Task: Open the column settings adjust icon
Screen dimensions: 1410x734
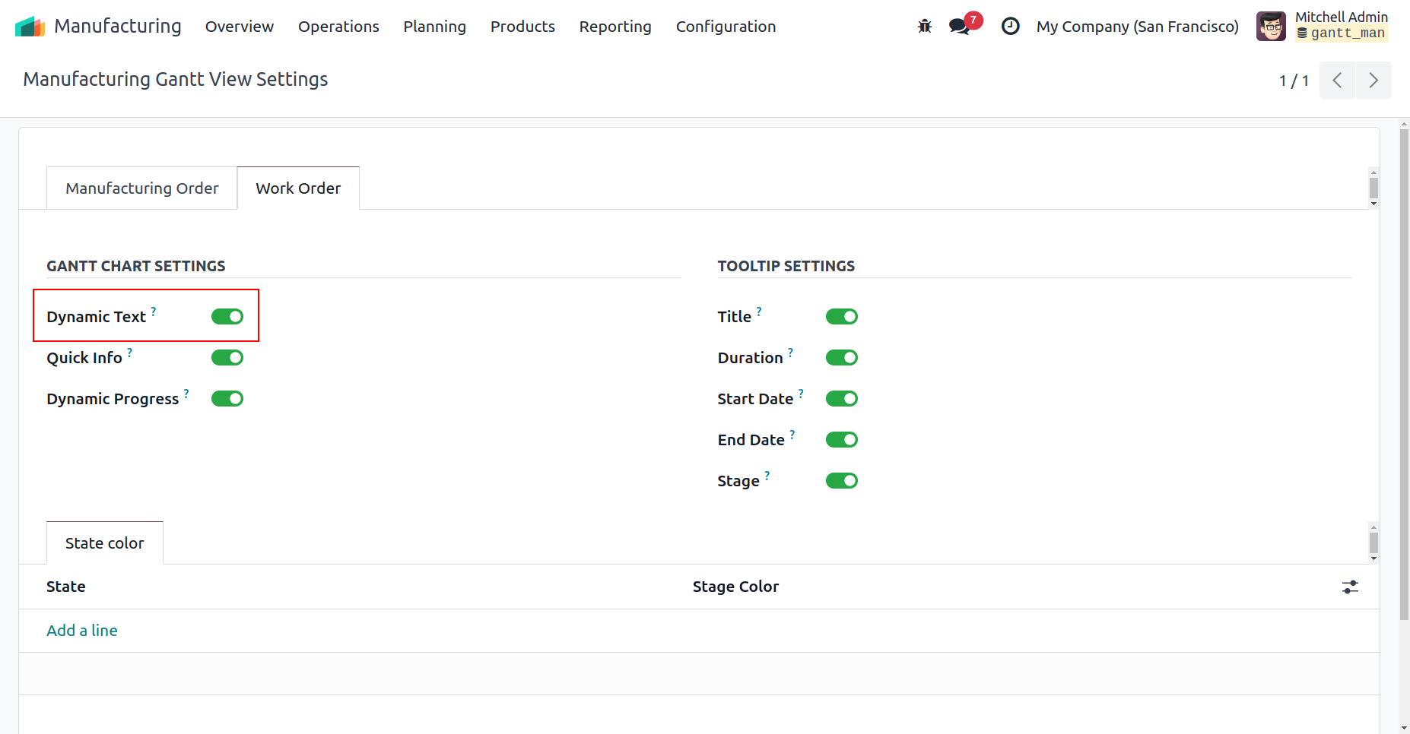Action: pos(1350,587)
